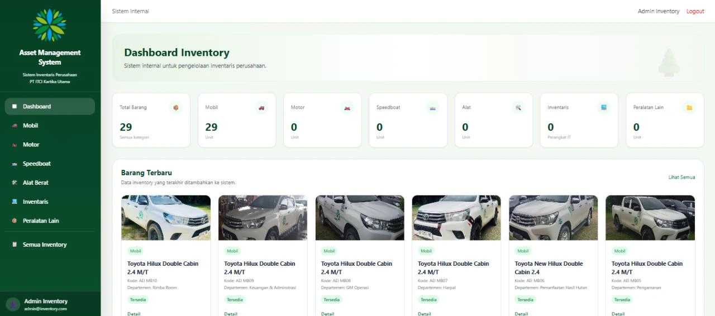Viewport: 715px width, 316px height.
Task: Click the Mobil tag on AEI MB10 card
Action: click(136, 251)
